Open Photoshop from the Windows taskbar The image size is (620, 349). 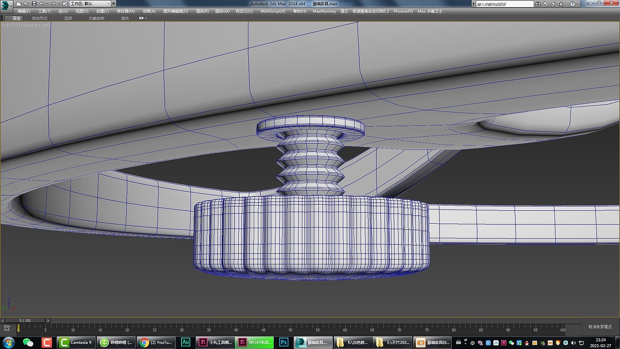284,342
